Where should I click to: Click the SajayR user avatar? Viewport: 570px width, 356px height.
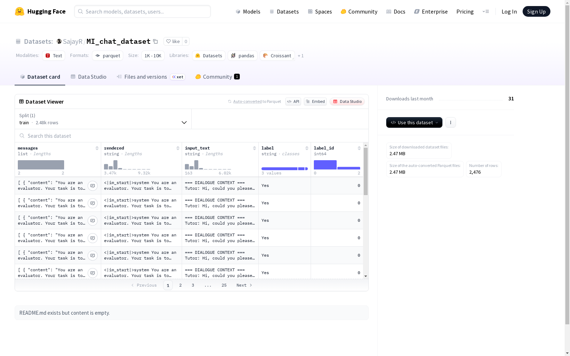(x=59, y=41)
